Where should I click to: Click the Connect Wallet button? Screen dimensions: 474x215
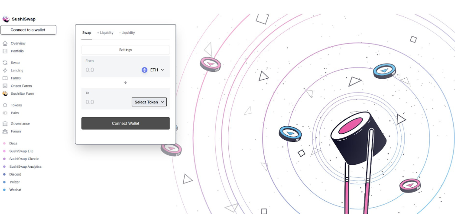(x=125, y=123)
